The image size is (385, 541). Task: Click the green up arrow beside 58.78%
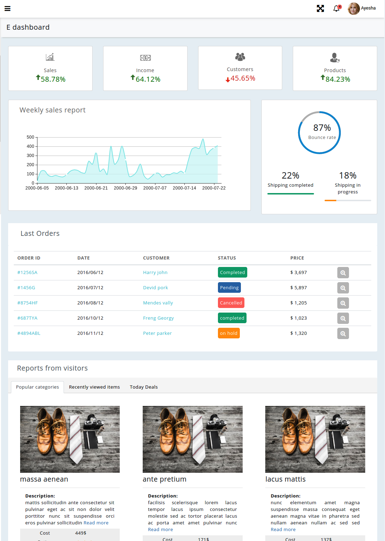(x=38, y=77)
